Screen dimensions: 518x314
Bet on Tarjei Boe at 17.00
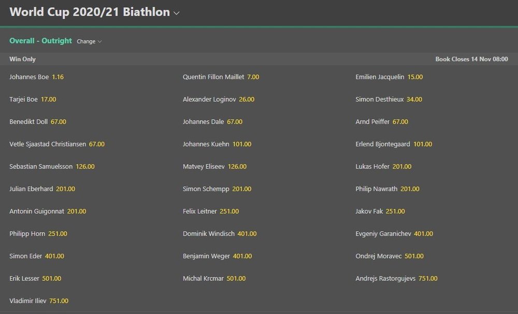[48, 99]
